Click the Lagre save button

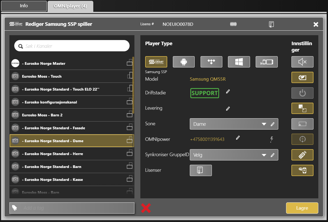click(302, 208)
